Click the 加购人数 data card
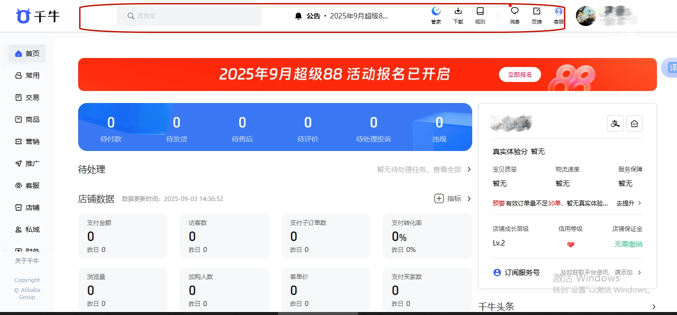677x315 pixels. click(x=224, y=290)
